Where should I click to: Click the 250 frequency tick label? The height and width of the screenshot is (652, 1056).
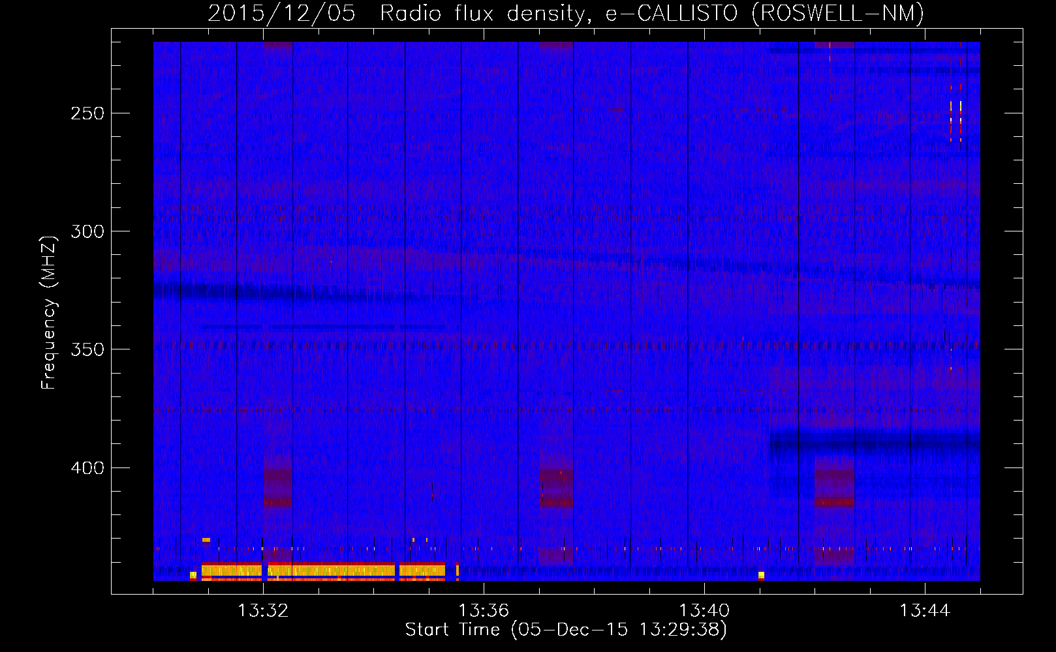tap(87, 113)
